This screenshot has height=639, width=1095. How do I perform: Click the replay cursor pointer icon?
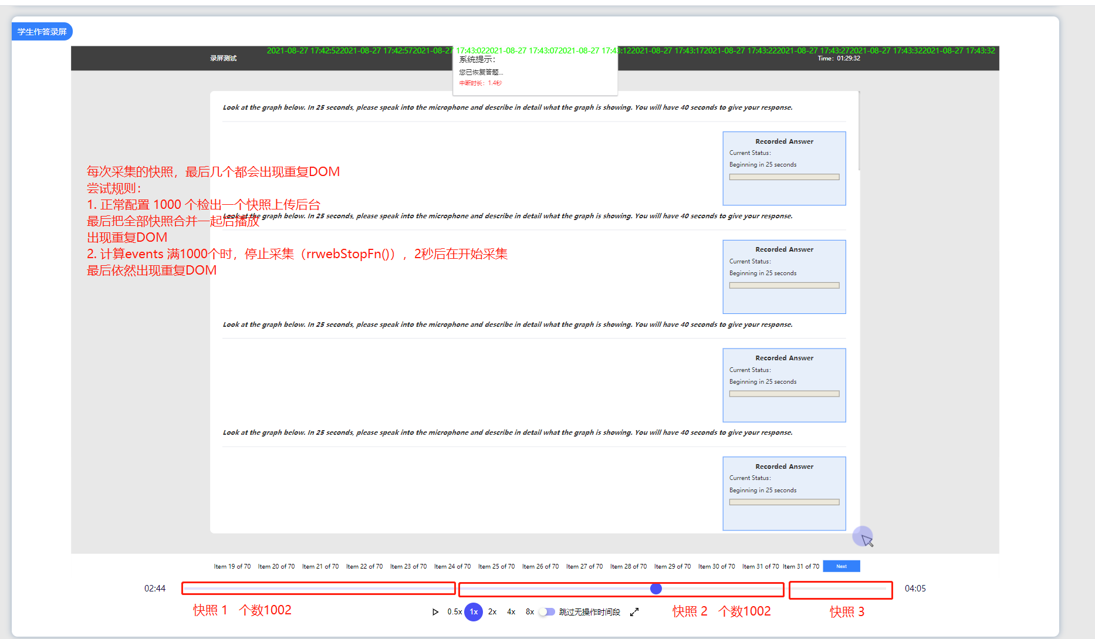point(864,536)
